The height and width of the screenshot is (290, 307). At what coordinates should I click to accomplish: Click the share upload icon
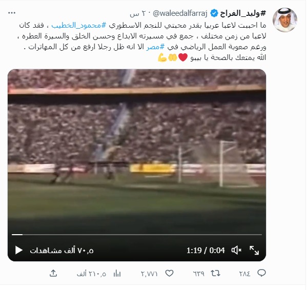[53, 273]
